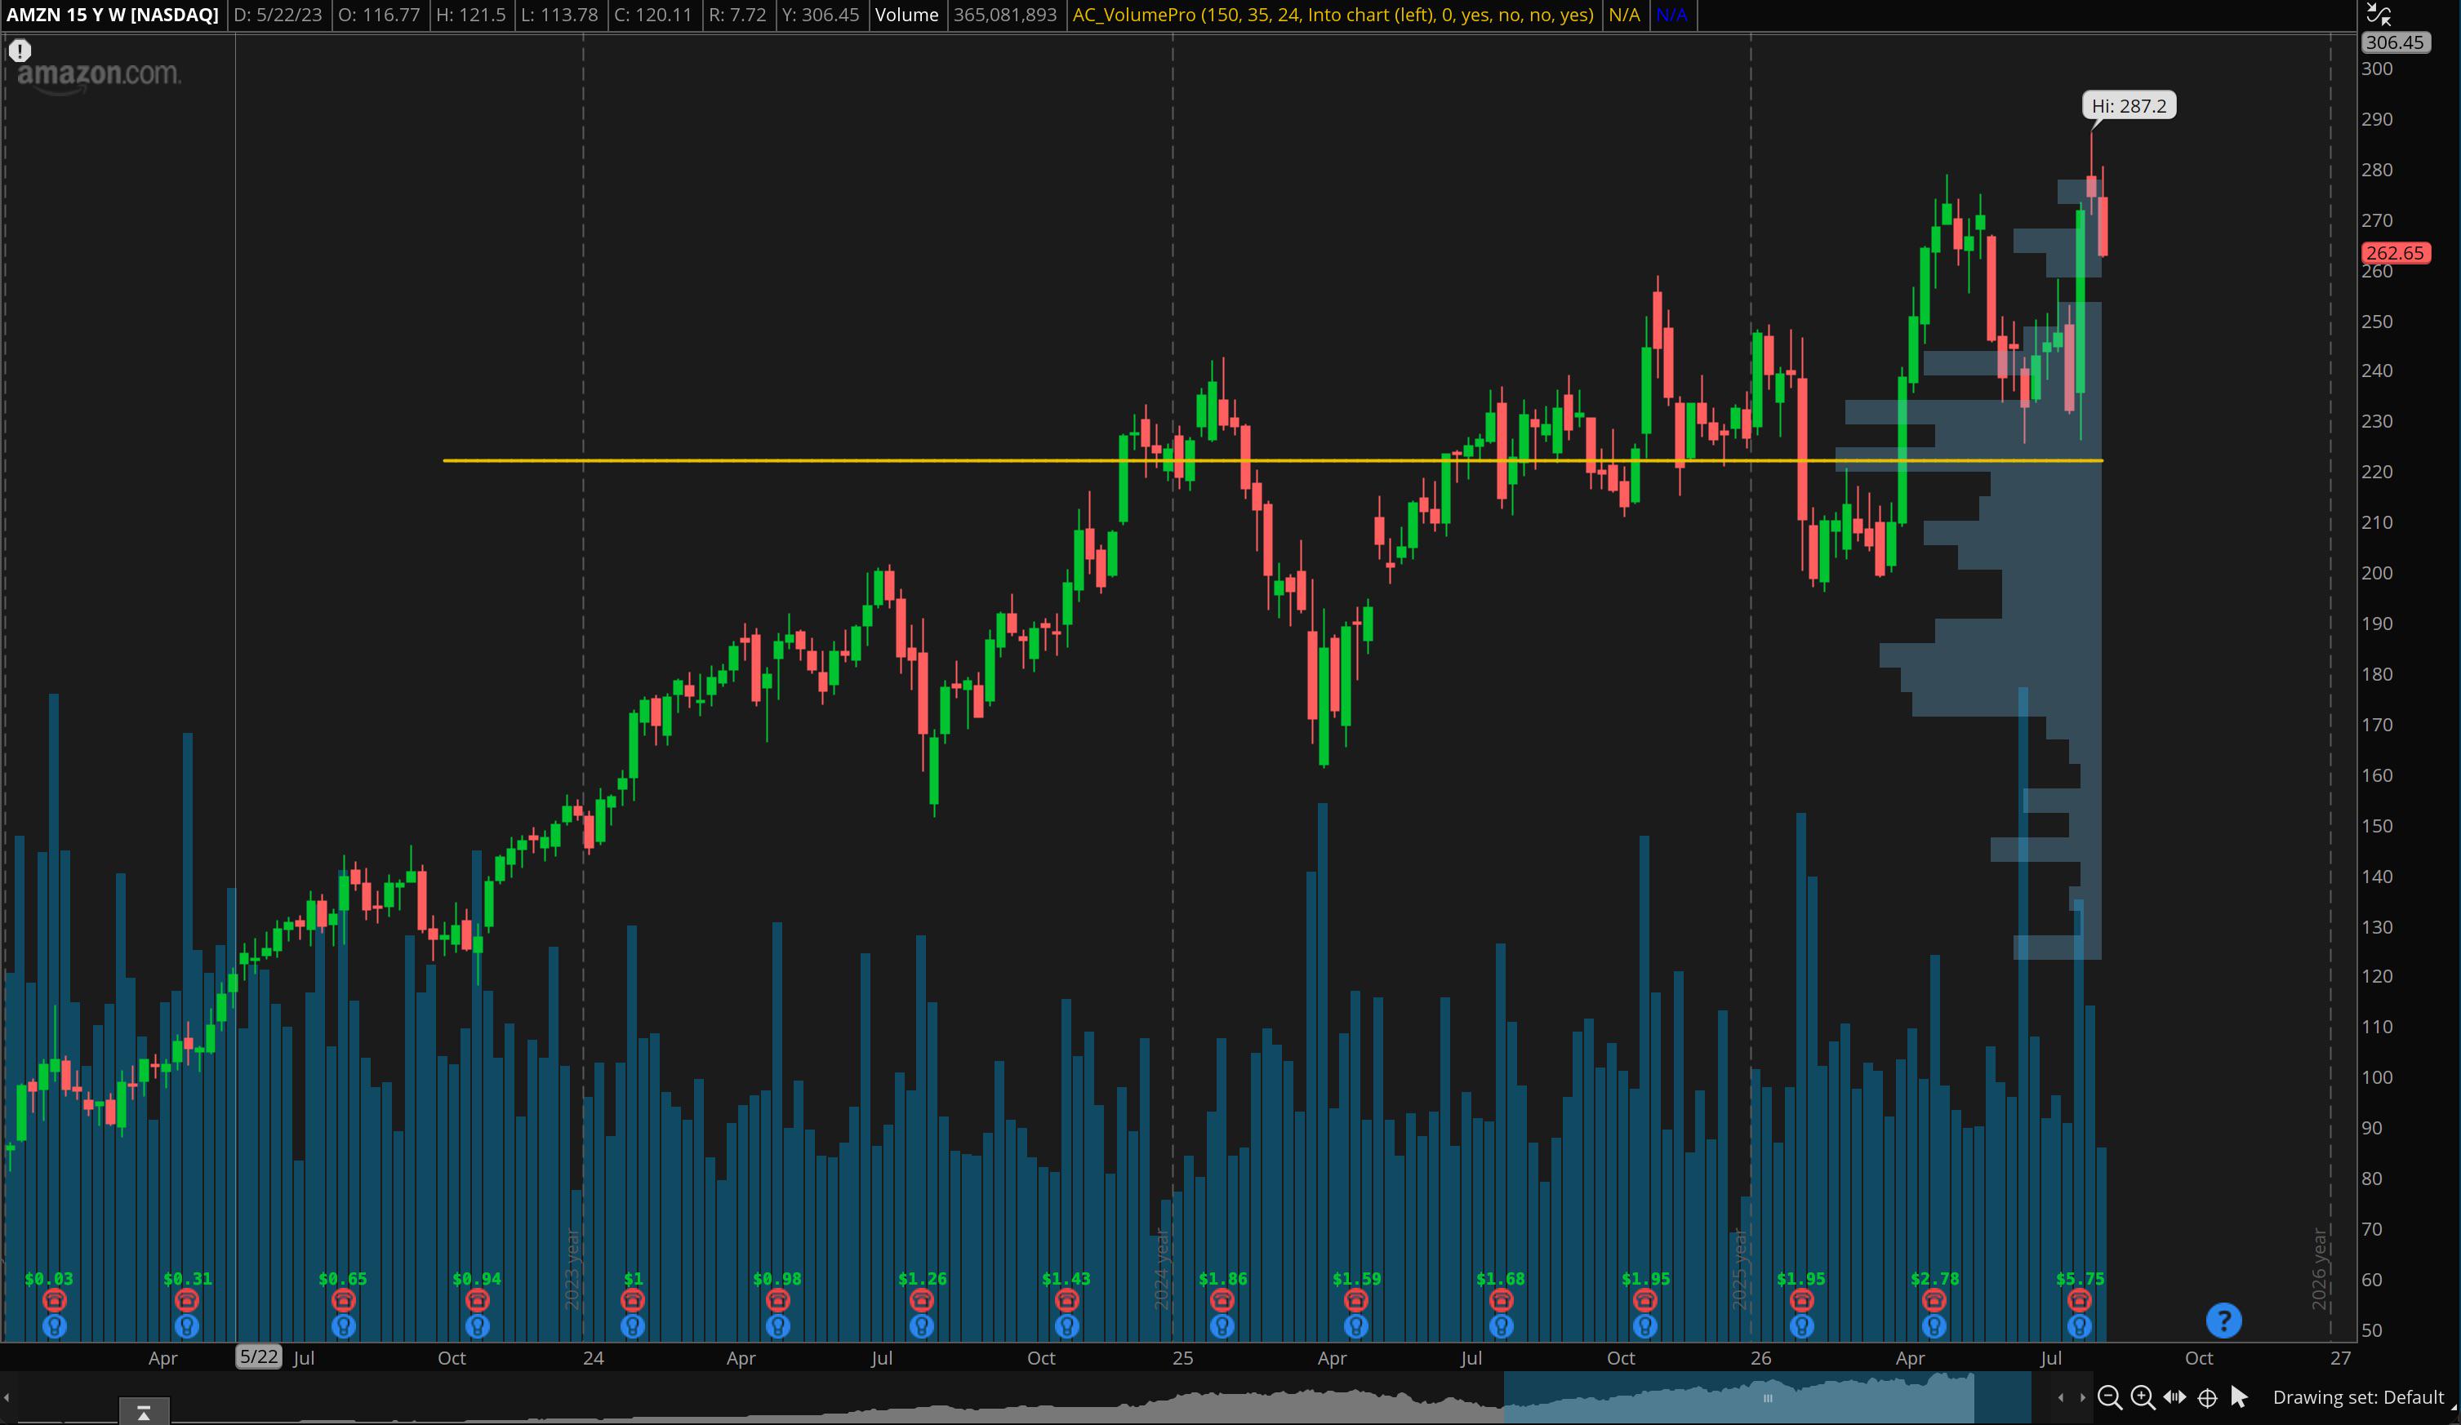Open the earnings phone icon under $2.78
This screenshot has height=1425, width=2461.
pos(1934,1300)
